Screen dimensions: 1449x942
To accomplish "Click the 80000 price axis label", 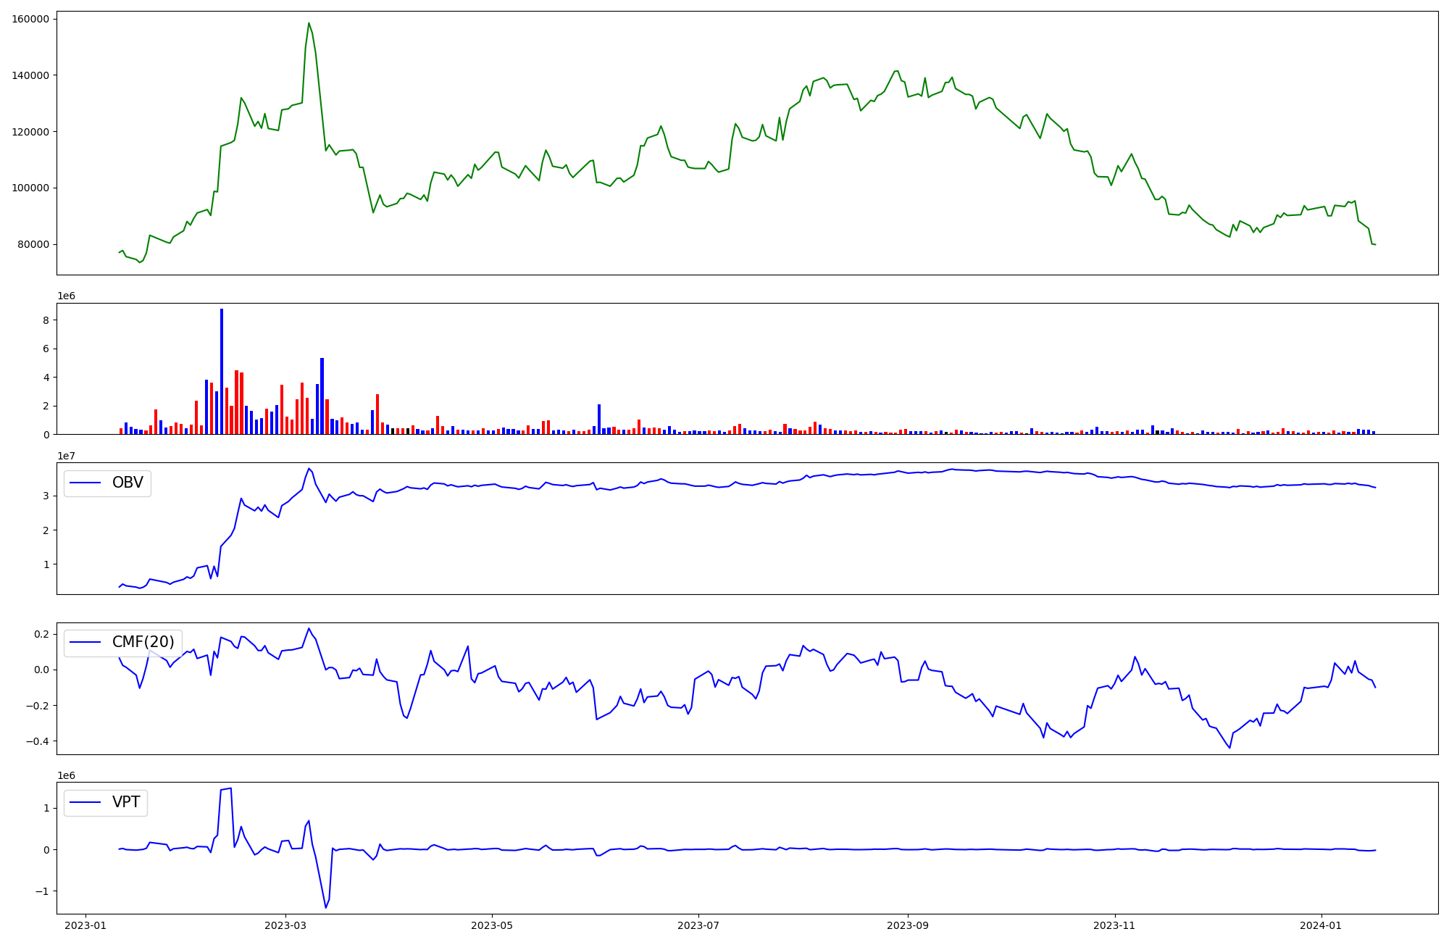I will pyautogui.click(x=33, y=244).
